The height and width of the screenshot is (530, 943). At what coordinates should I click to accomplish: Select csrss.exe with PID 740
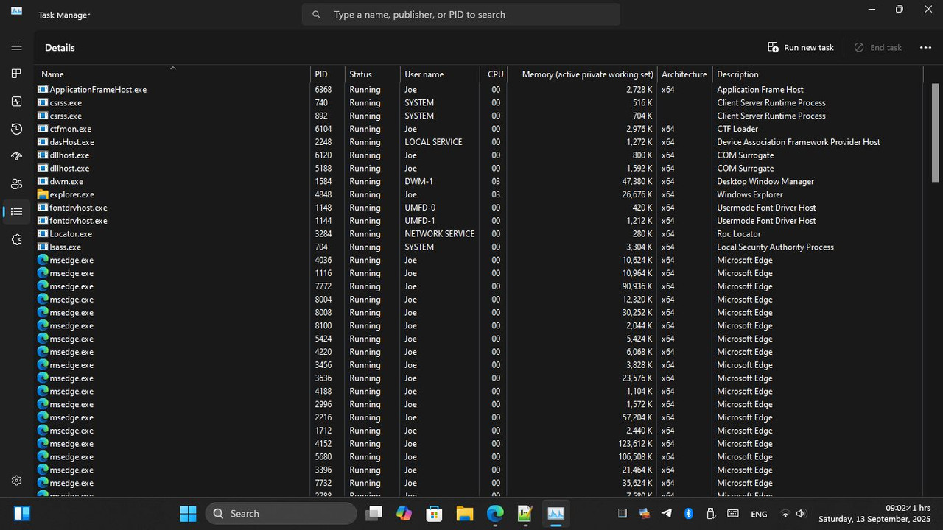coord(480,102)
